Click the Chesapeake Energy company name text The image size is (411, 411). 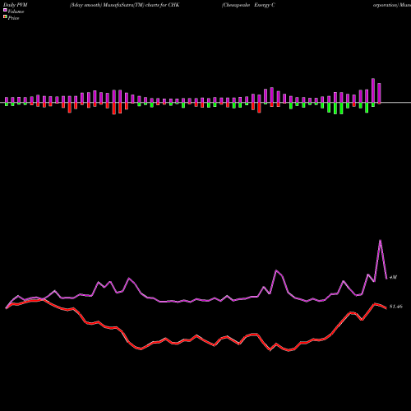click(x=248, y=5)
